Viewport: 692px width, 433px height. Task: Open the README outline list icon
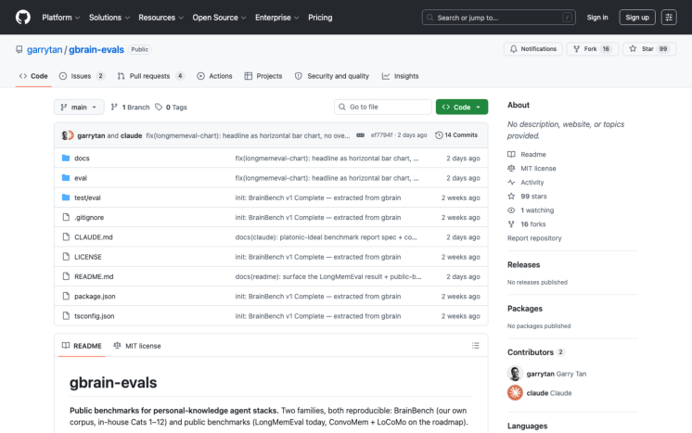pos(475,346)
